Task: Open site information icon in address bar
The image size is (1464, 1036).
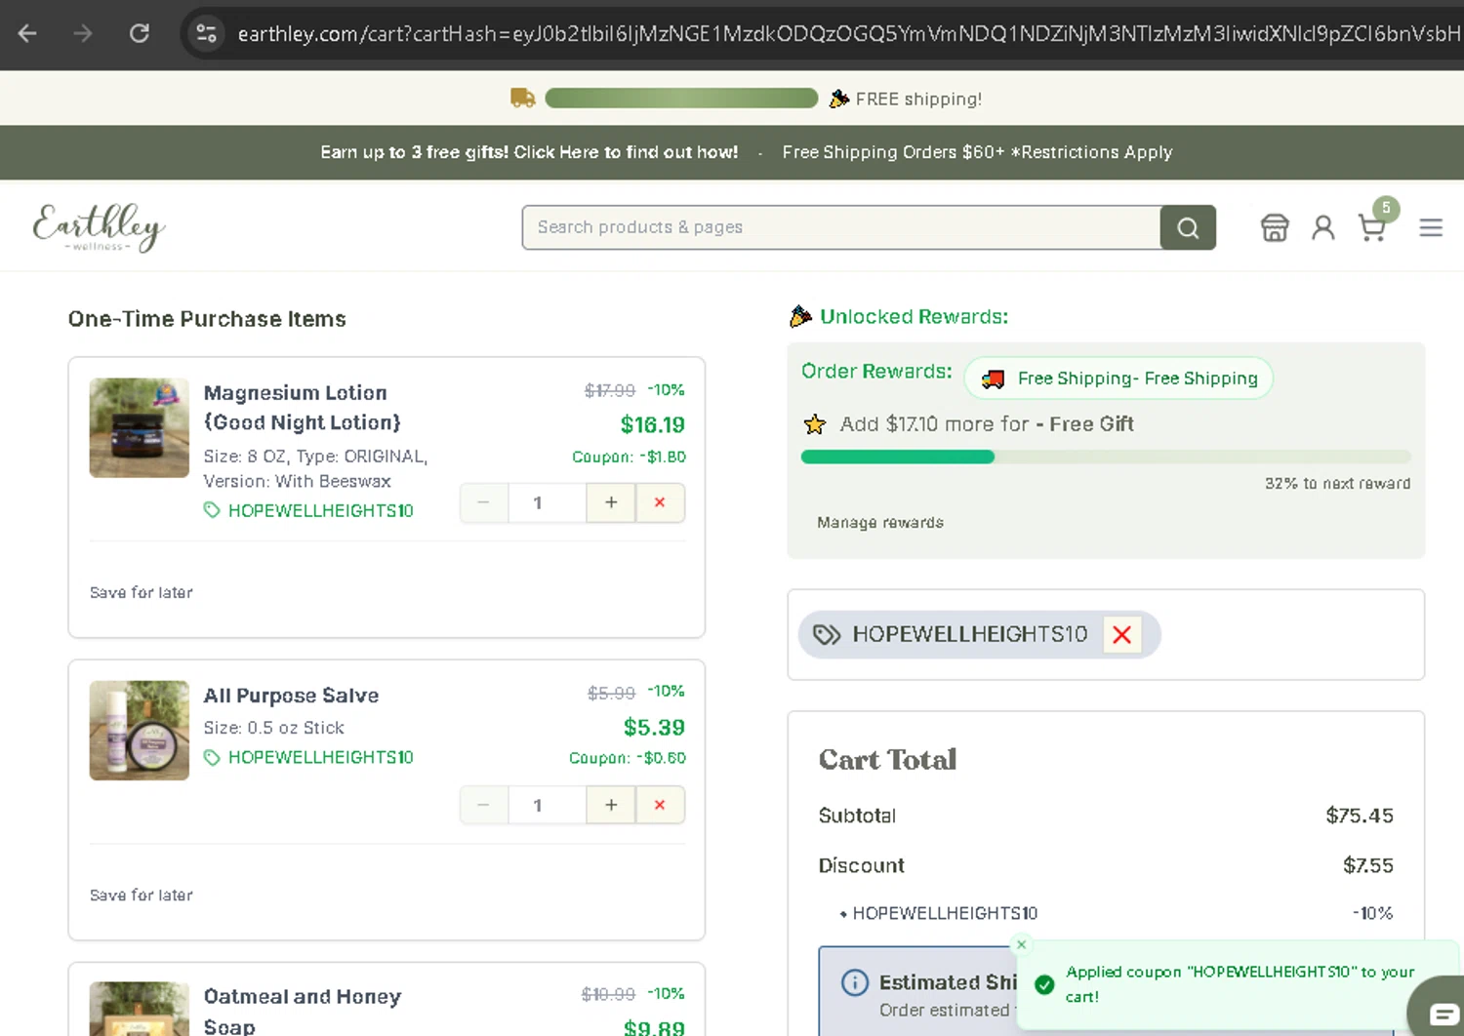Action: pyautogui.click(x=206, y=33)
